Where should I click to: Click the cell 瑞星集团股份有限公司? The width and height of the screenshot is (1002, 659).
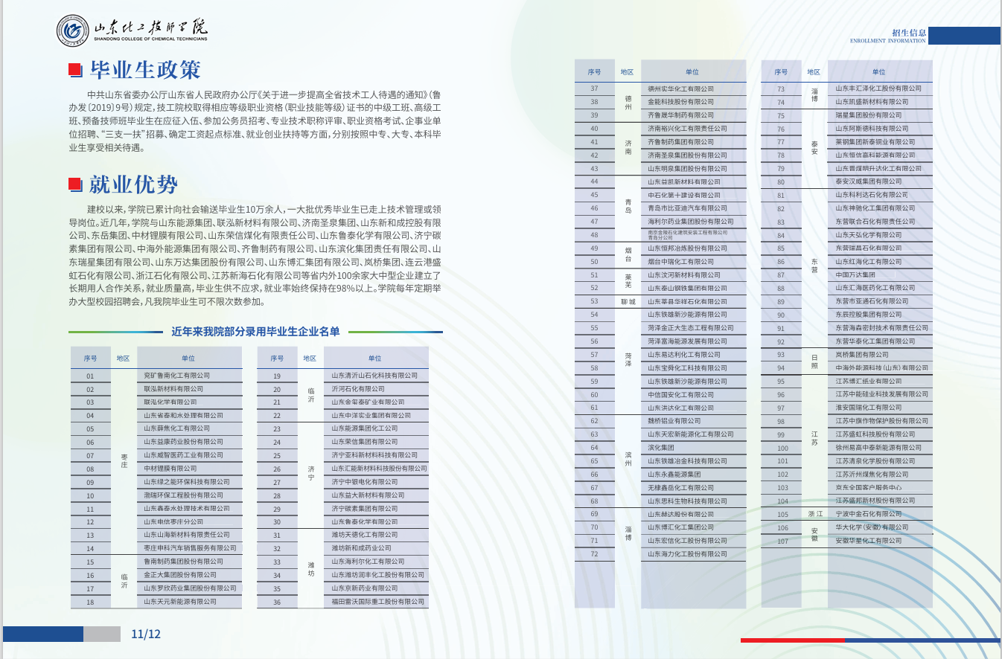(868, 115)
